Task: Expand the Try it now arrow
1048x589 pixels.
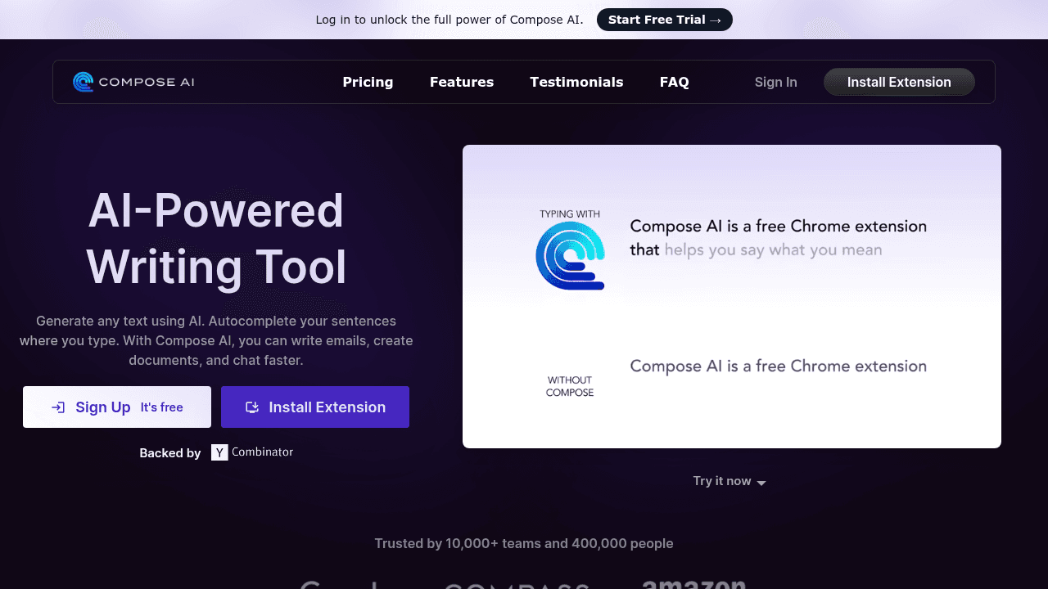Action: click(x=761, y=483)
